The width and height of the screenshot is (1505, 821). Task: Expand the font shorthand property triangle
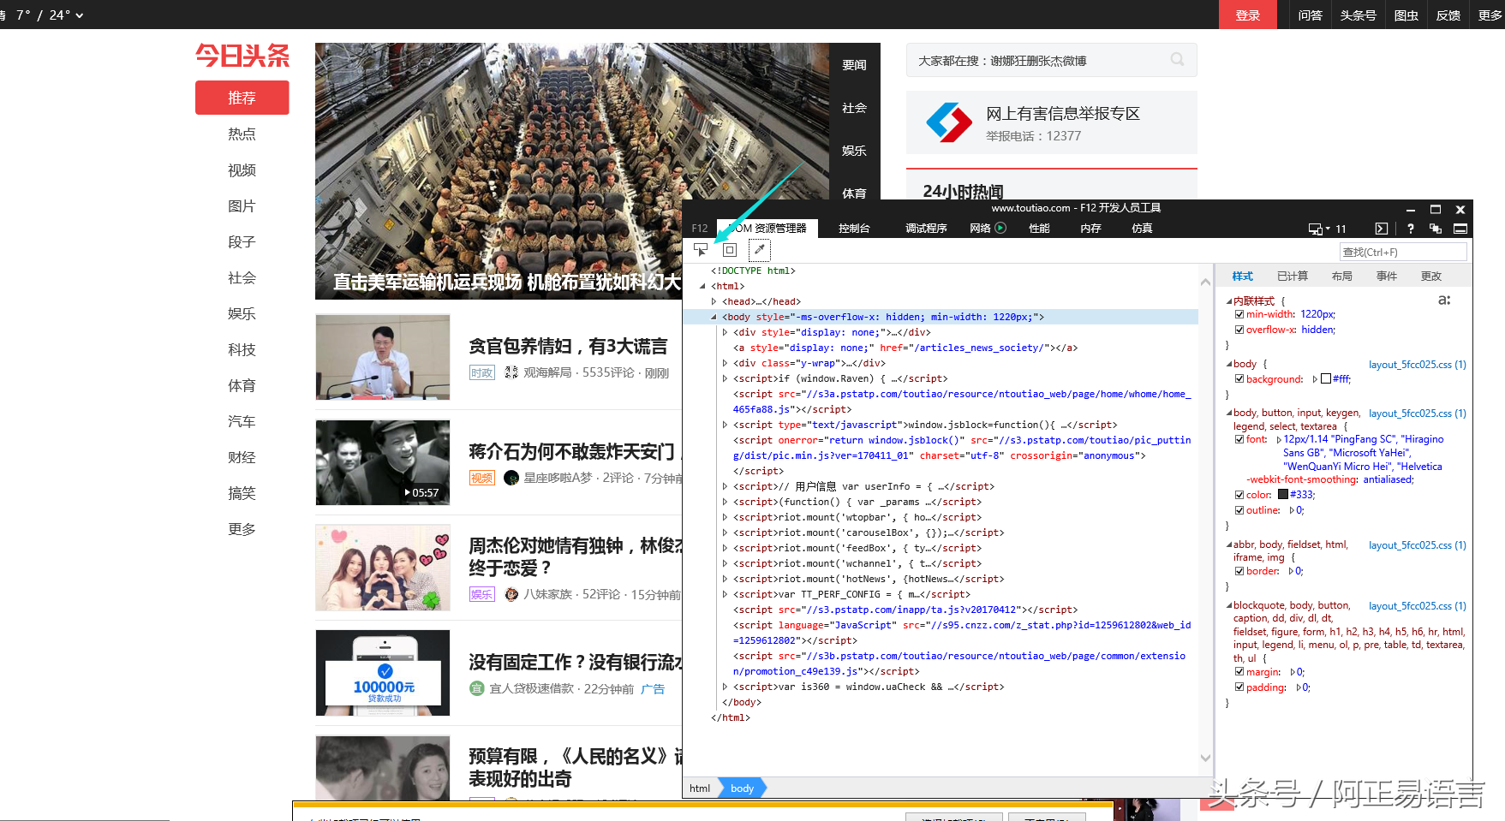click(1279, 439)
